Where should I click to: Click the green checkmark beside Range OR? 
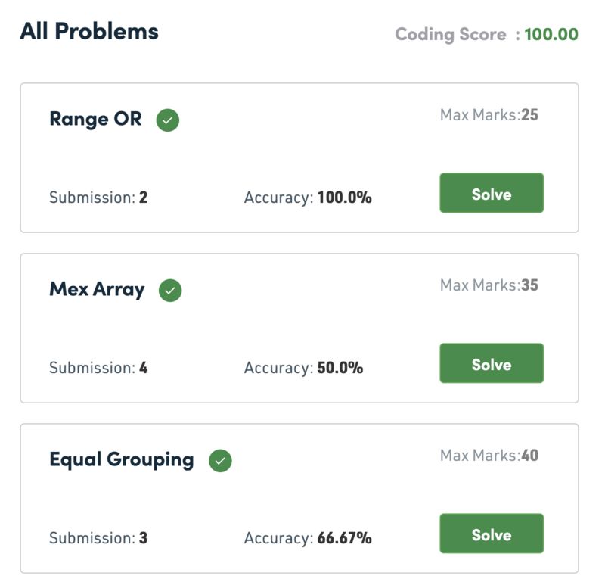[167, 120]
